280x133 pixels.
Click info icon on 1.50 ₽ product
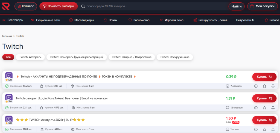[x=256, y=129]
